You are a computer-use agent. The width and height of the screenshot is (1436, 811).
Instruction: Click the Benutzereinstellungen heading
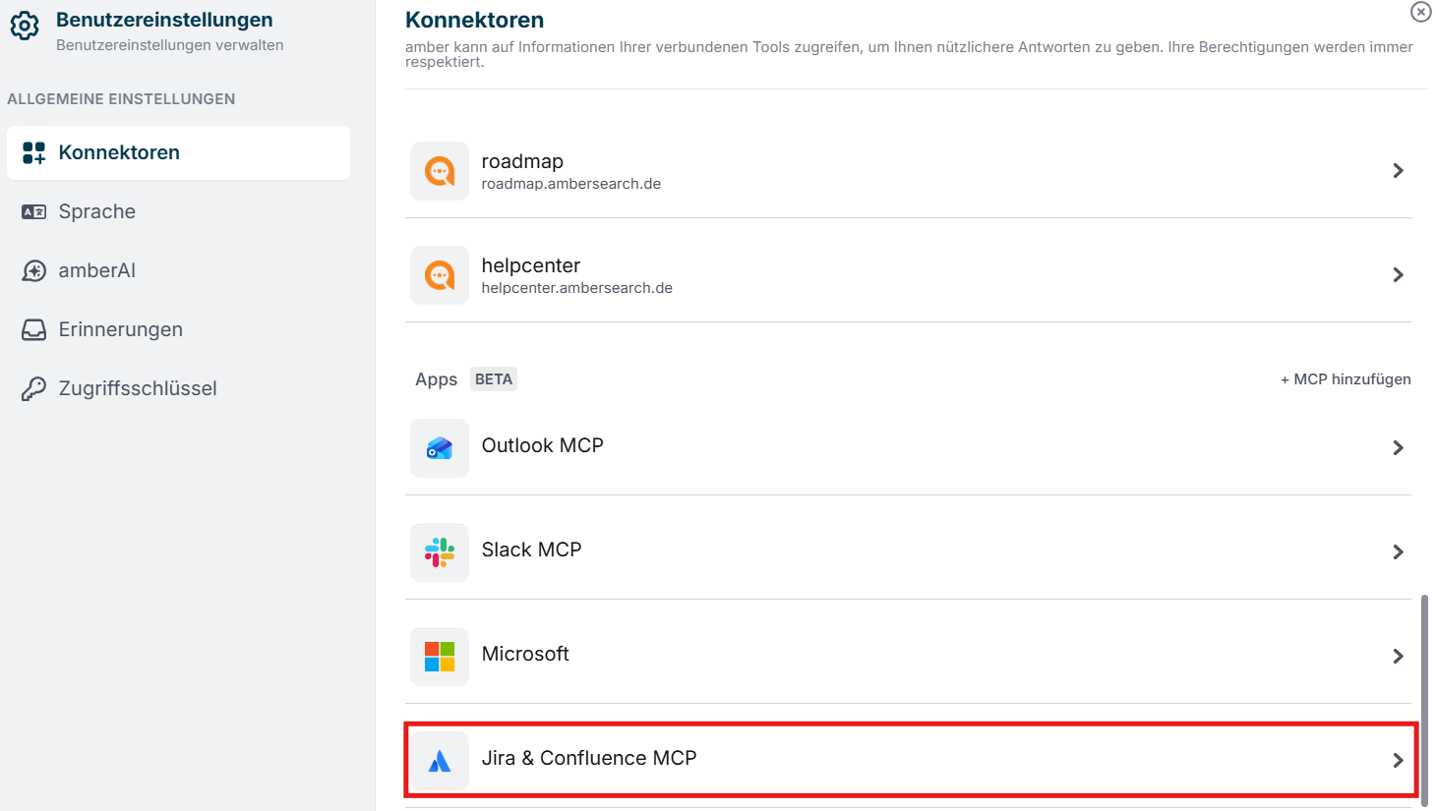click(x=164, y=20)
